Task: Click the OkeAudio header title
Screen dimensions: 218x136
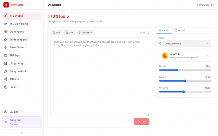Action: [54, 5]
